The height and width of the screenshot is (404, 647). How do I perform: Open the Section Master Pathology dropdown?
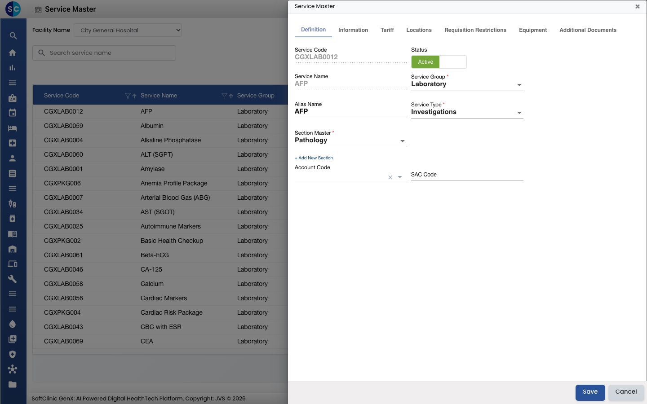pyautogui.click(x=350, y=141)
